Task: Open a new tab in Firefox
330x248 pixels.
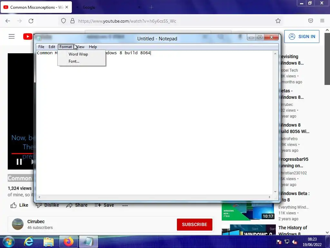Action: tap(151, 7)
